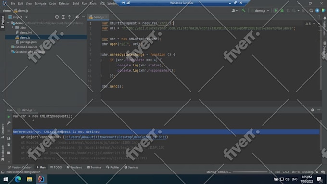Collapse all in Project panel
Viewport: 327px width, 184px height.
click(69, 17)
